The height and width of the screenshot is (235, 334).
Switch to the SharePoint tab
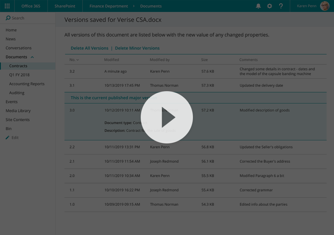coord(65,6)
